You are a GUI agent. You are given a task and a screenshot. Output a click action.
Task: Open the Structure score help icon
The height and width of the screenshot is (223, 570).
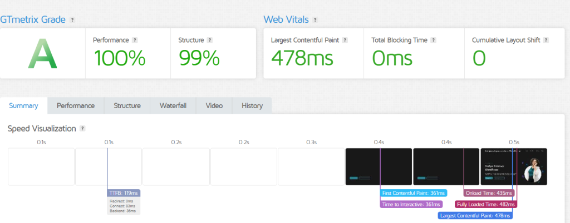(210, 40)
